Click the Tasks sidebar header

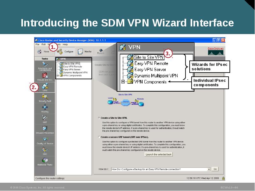pos(45,59)
